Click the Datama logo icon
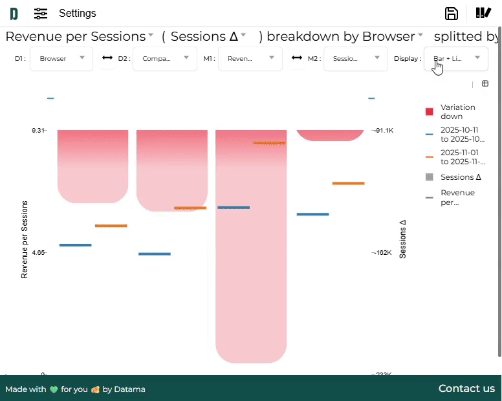The image size is (502, 401). (x=14, y=14)
